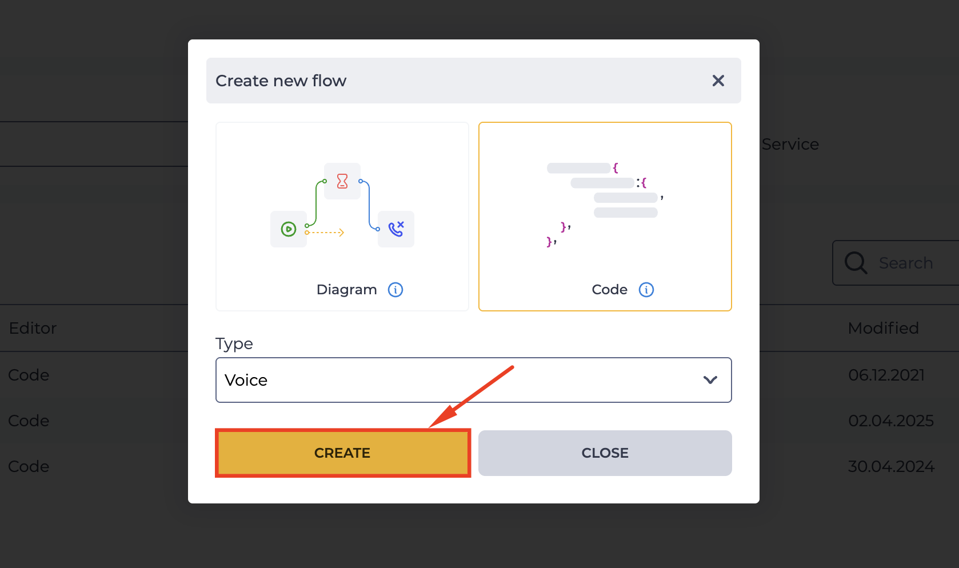Click the hourglass node in diagram illustration
This screenshot has height=568, width=959.
point(342,181)
